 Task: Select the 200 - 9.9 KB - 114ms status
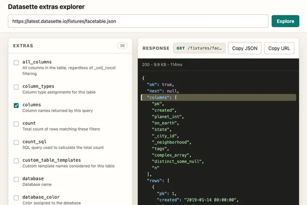(x=162, y=65)
